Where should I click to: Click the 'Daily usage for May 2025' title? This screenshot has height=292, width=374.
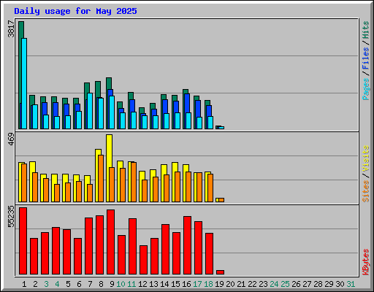coord(75,11)
